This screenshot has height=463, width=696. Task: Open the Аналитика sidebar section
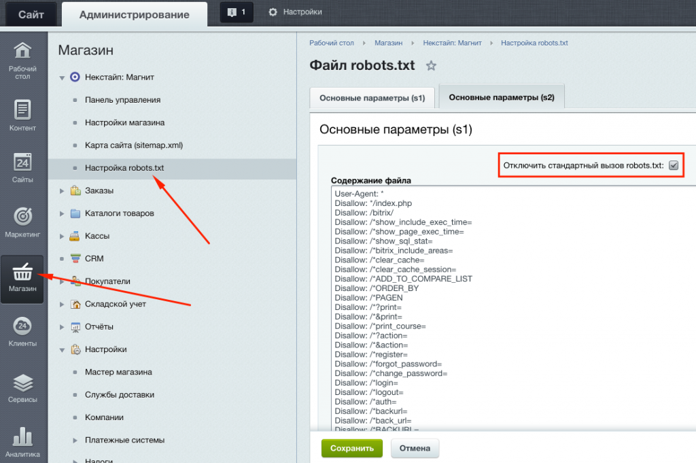[x=22, y=442]
